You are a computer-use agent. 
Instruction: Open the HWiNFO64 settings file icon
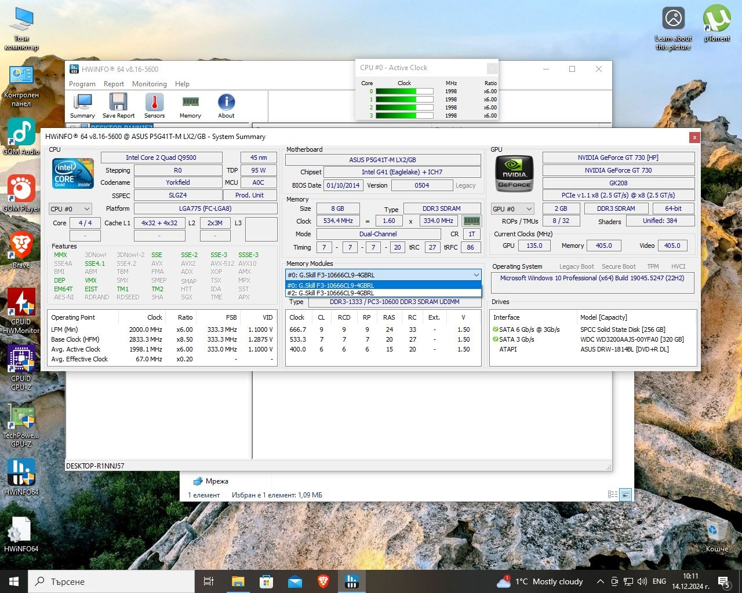21,534
